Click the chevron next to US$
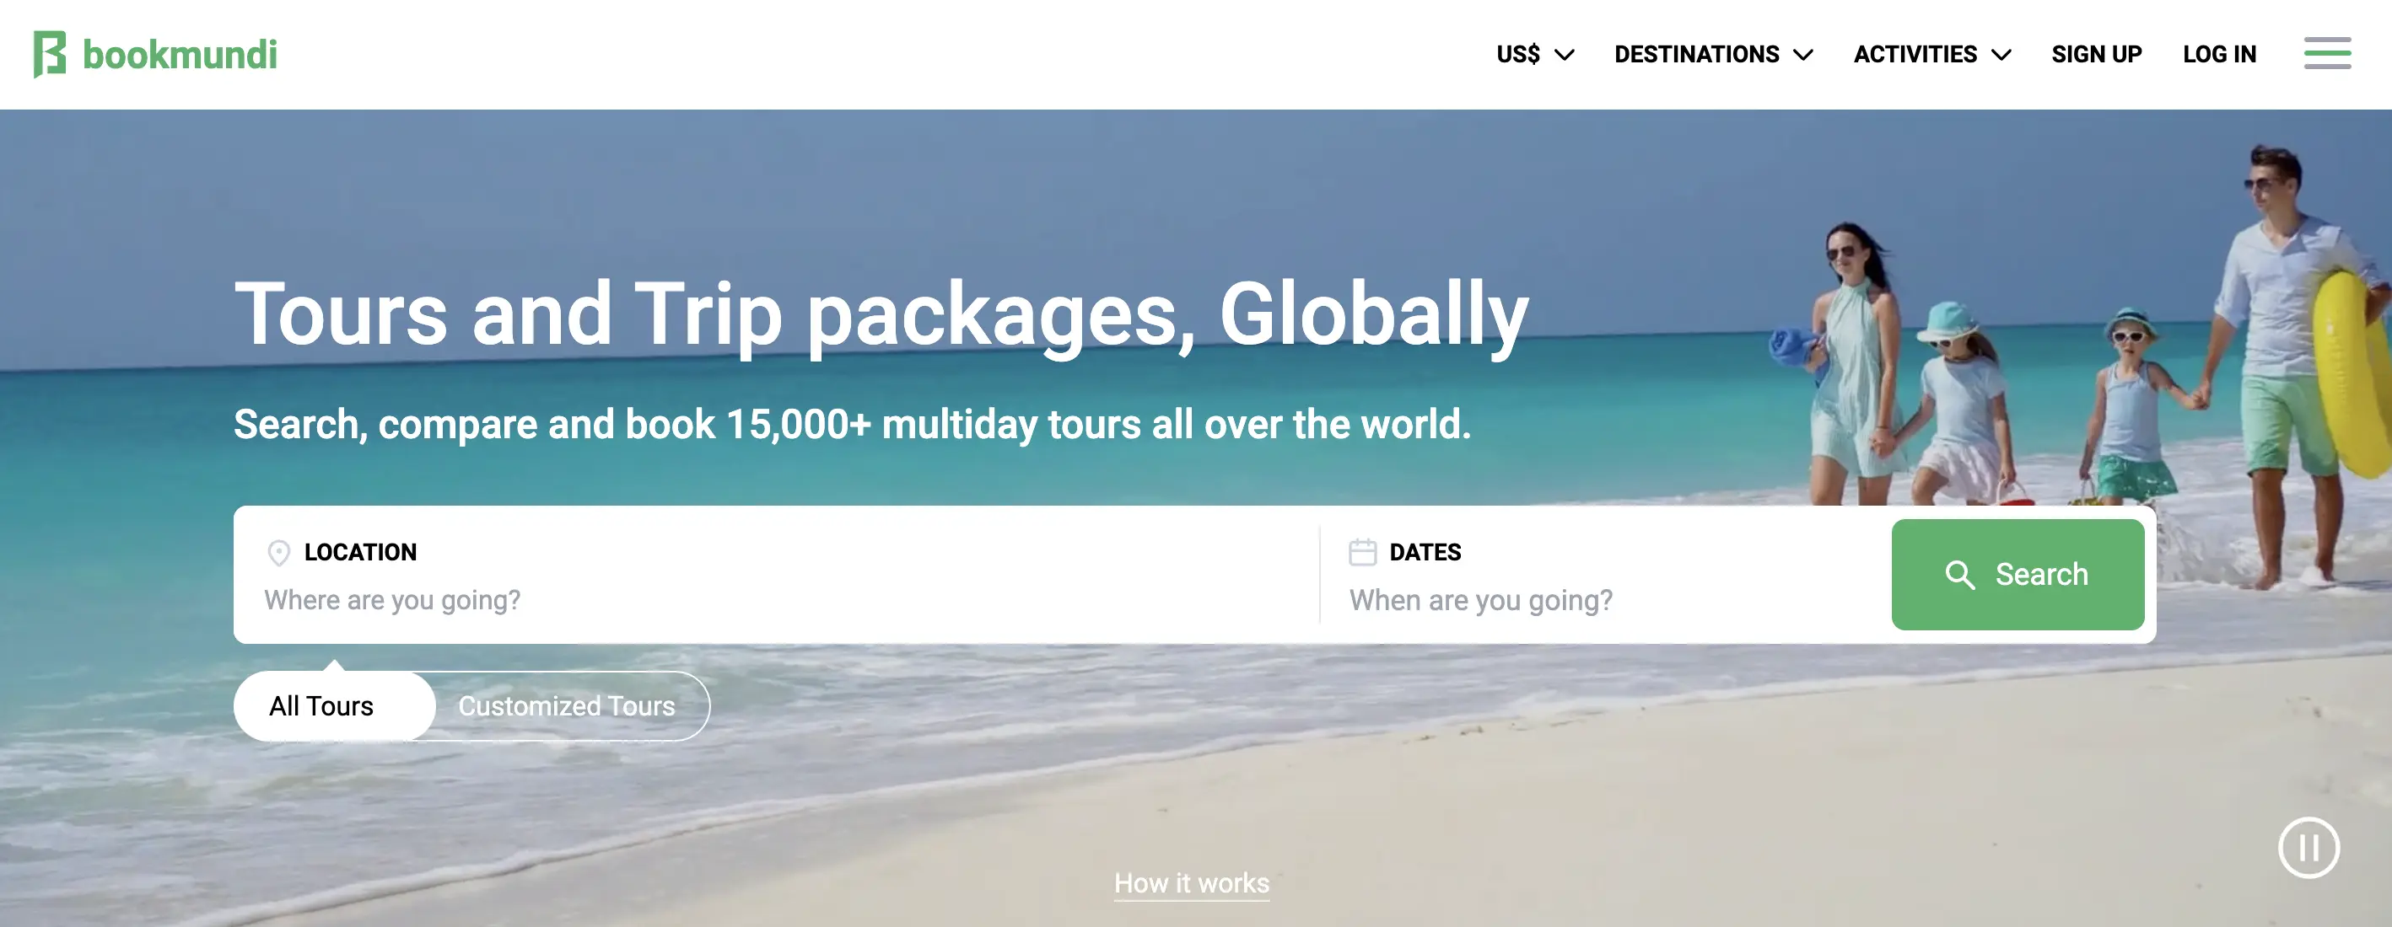The height and width of the screenshot is (927, 2392). [1565, 55]
